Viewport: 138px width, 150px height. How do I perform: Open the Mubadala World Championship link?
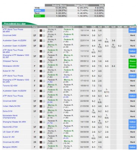[x=10, y=117]
